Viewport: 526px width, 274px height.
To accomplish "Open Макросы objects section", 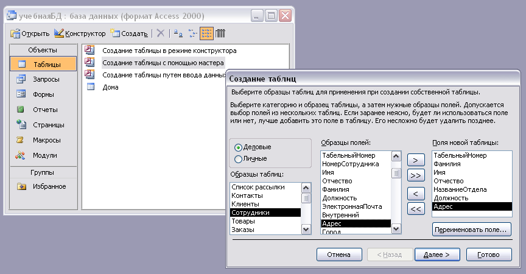I will point(43,140).
